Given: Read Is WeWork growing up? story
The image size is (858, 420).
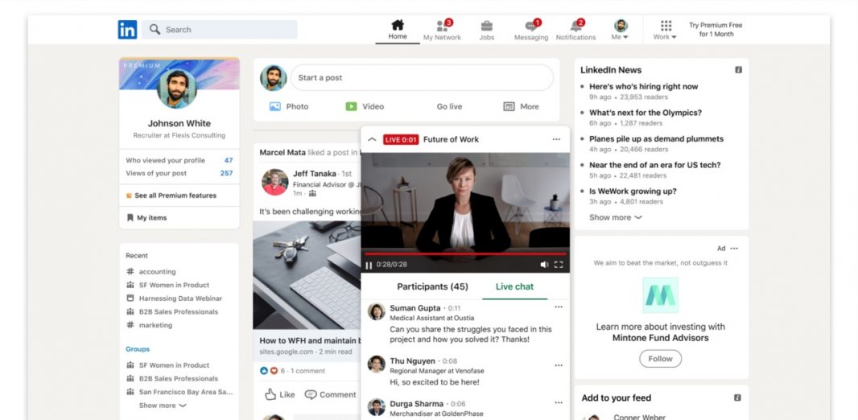Looking at the screenshot, I should (x=633, y=191).
